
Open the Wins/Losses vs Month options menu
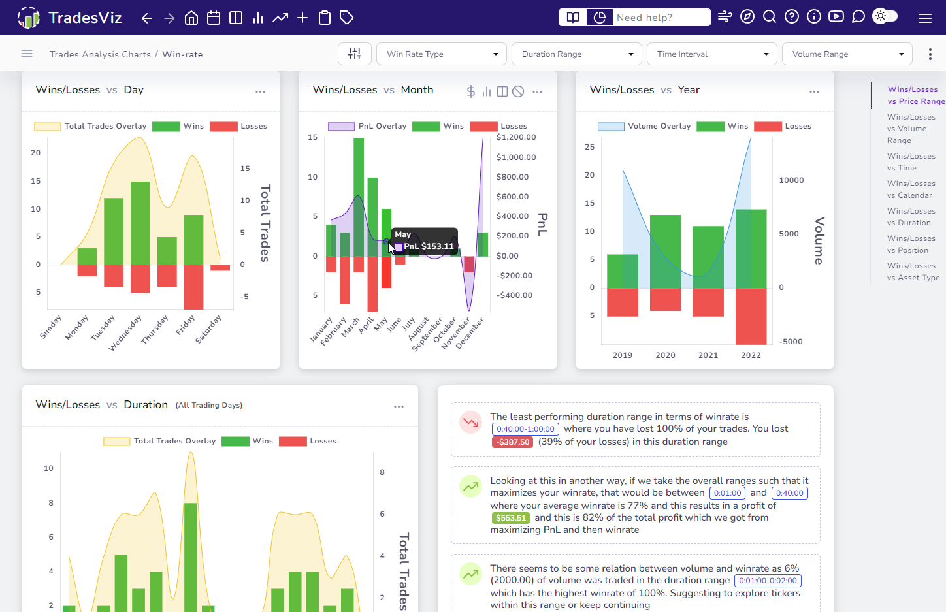pyautogui.click(x=538, y=92)
